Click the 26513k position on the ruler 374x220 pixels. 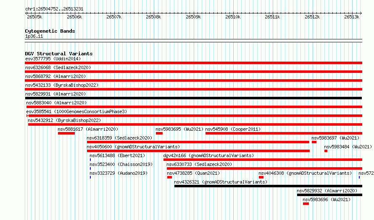pyautogui.click(x=352, y=17)
